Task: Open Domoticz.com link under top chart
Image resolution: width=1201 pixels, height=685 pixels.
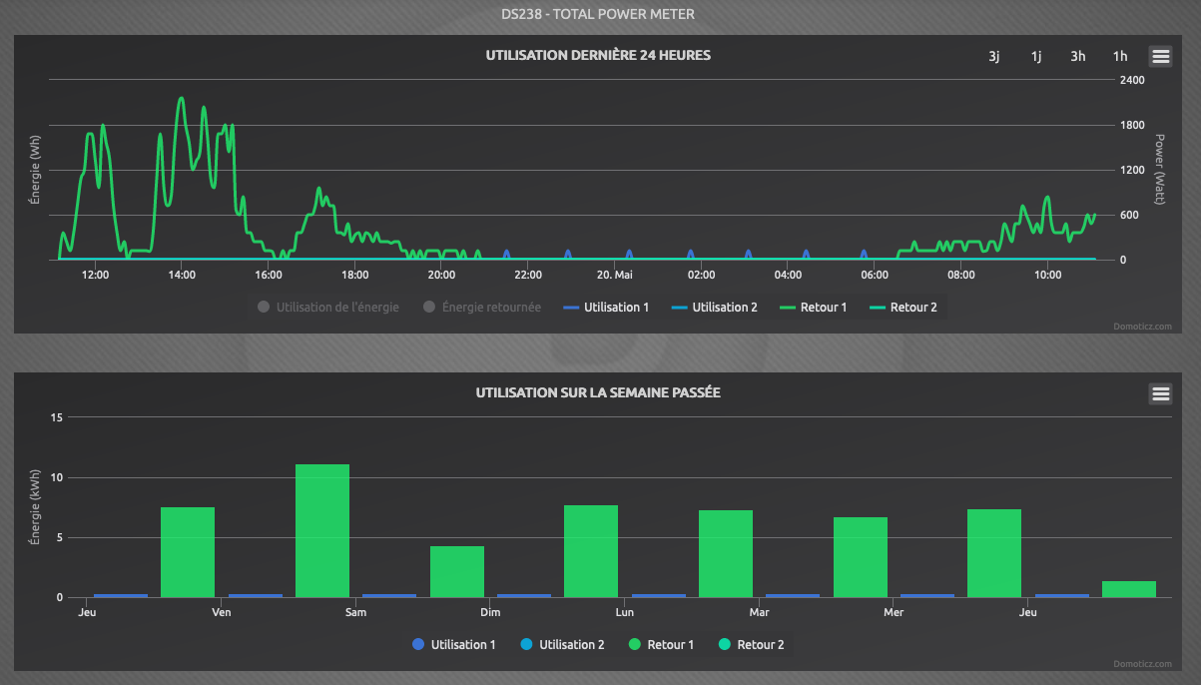Action: tap(1145, 326)
